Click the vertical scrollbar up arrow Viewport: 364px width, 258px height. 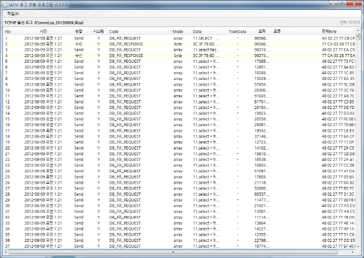coord(358,31)
